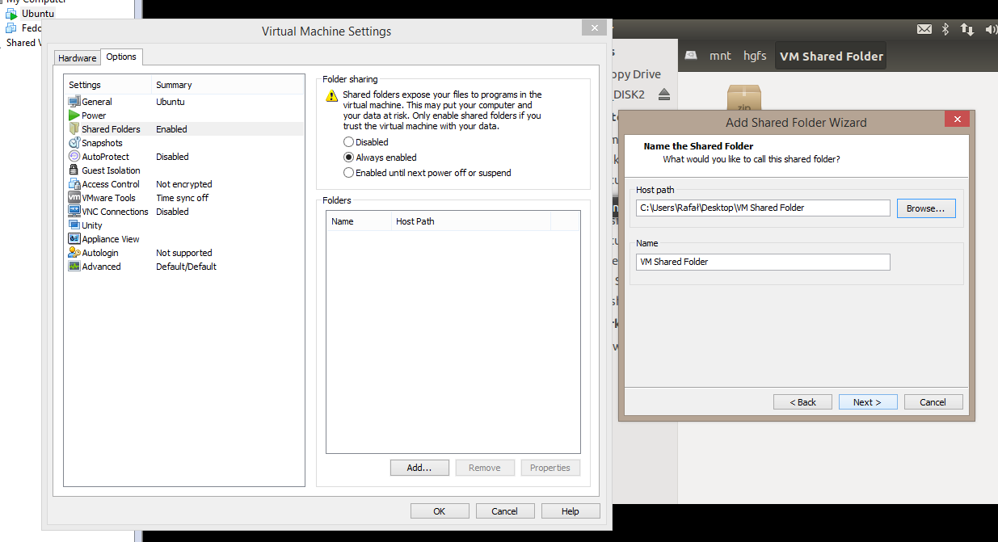Select the Guest Isolation row text

[111, 170]
